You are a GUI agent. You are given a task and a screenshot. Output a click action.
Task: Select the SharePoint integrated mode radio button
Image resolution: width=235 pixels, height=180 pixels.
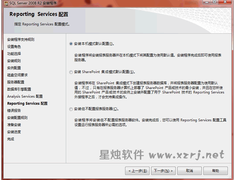(71, 72)
